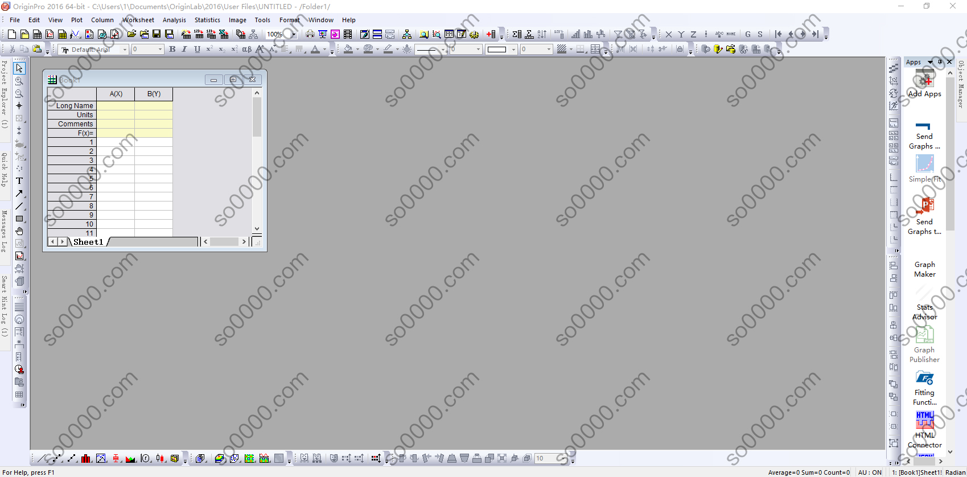Screen dimensions: 967x477
Task: Toggle the AU : ON status indicator
Action: click(870, 472)
